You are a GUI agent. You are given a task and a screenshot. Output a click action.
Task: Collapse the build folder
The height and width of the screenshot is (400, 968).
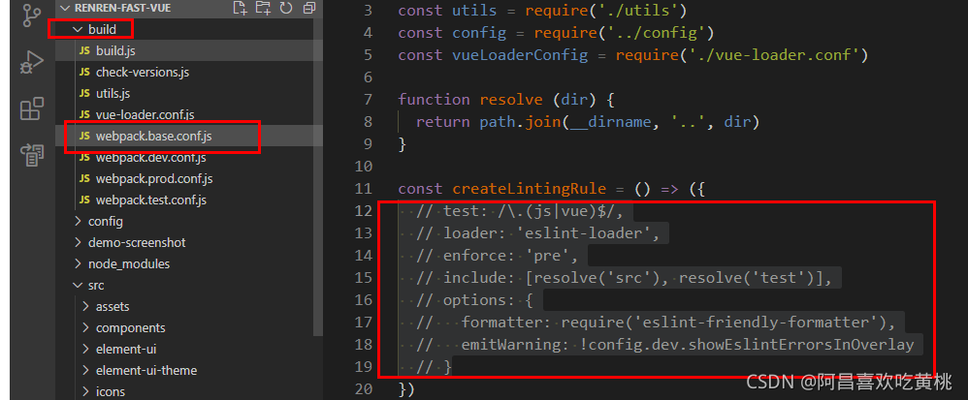pyautogui.click(x=102, y=29)
